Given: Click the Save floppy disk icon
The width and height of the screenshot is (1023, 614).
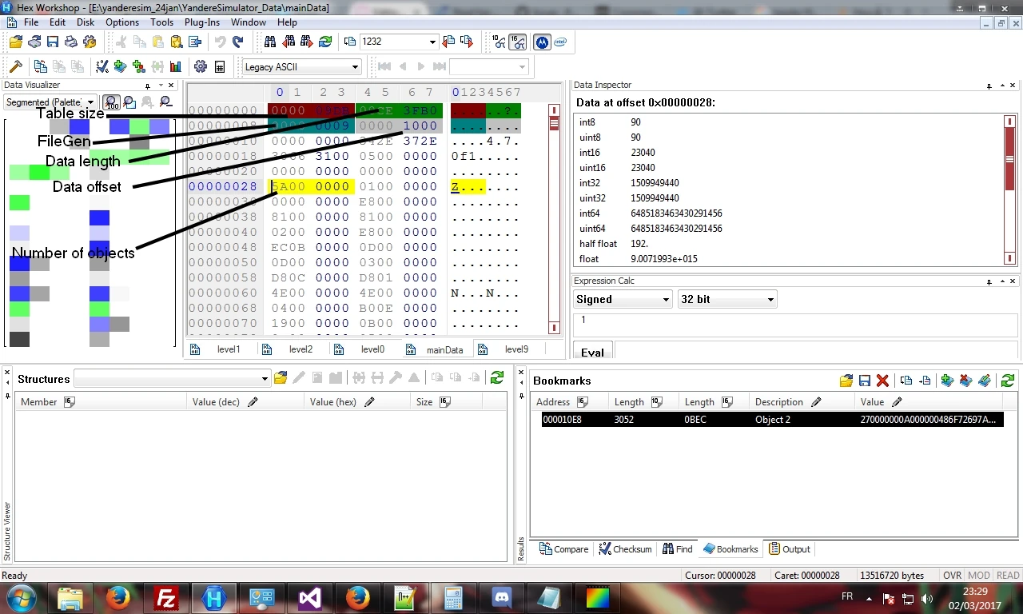Looking at the screenshot, I should [53, 42].
